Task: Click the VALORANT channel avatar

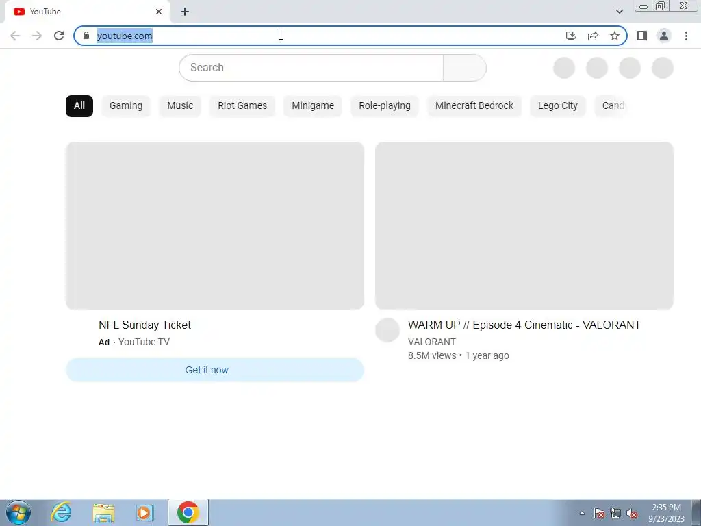Action: pos(387,330)
